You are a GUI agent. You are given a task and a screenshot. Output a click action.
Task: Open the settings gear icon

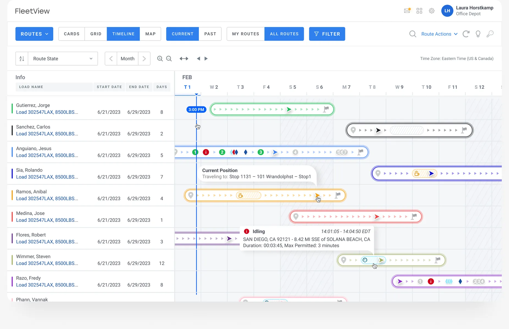[x=432, y=11]
